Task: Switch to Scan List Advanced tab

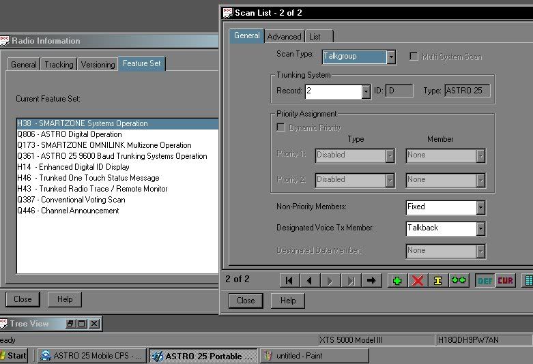Action: click(284, 37)
